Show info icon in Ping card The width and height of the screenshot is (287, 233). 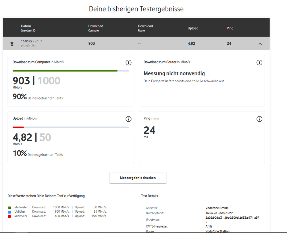[x=259, y=119]
